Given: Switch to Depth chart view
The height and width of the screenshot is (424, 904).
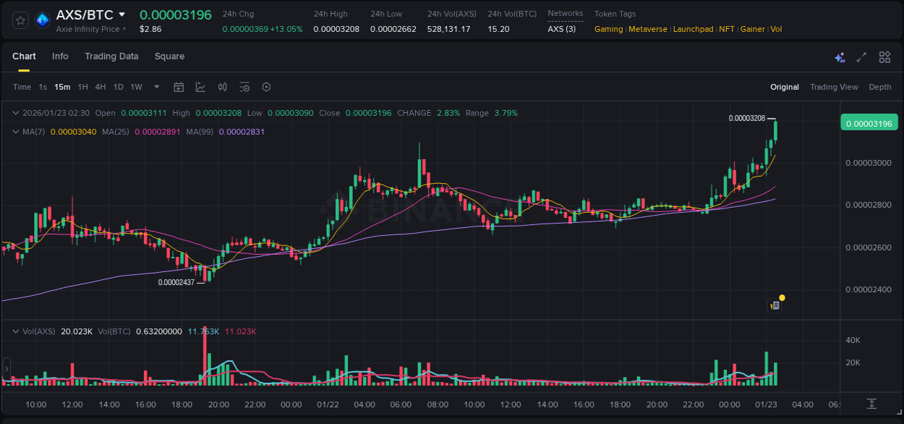Looking at the screenshot, I should [880, 87].
